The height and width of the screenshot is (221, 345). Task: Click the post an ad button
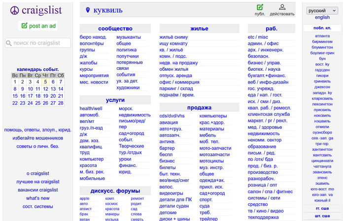click(x=38, y=26)
